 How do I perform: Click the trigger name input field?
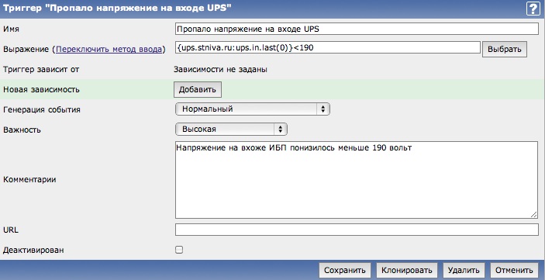tap(357, 29)
